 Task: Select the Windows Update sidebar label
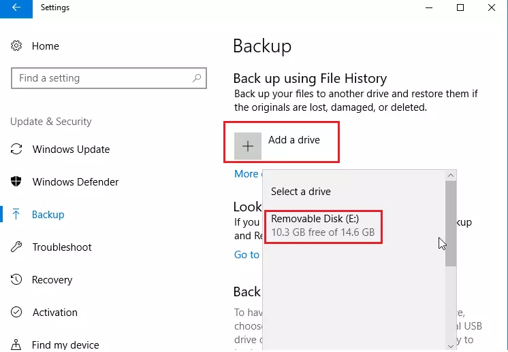pyautogui.click(x=71, y=149)
